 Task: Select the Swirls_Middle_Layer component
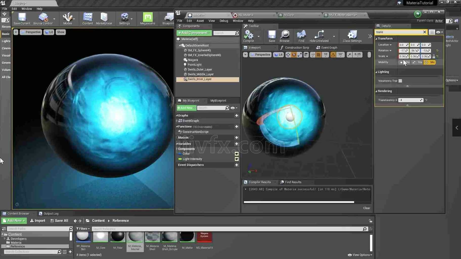[x=200, y=74]
